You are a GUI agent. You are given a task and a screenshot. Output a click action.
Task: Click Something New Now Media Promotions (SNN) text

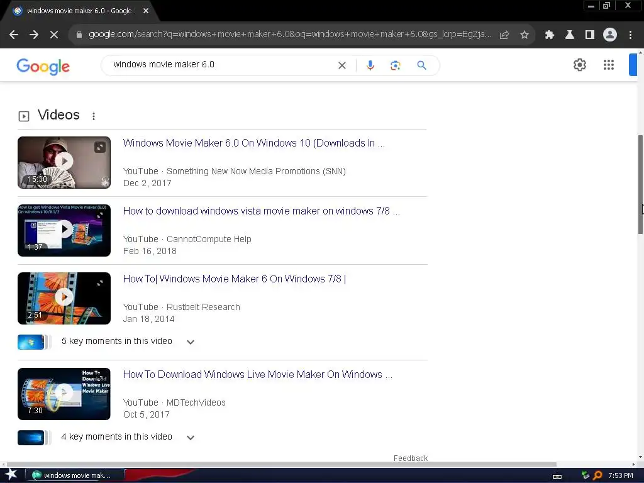[256, 171]
